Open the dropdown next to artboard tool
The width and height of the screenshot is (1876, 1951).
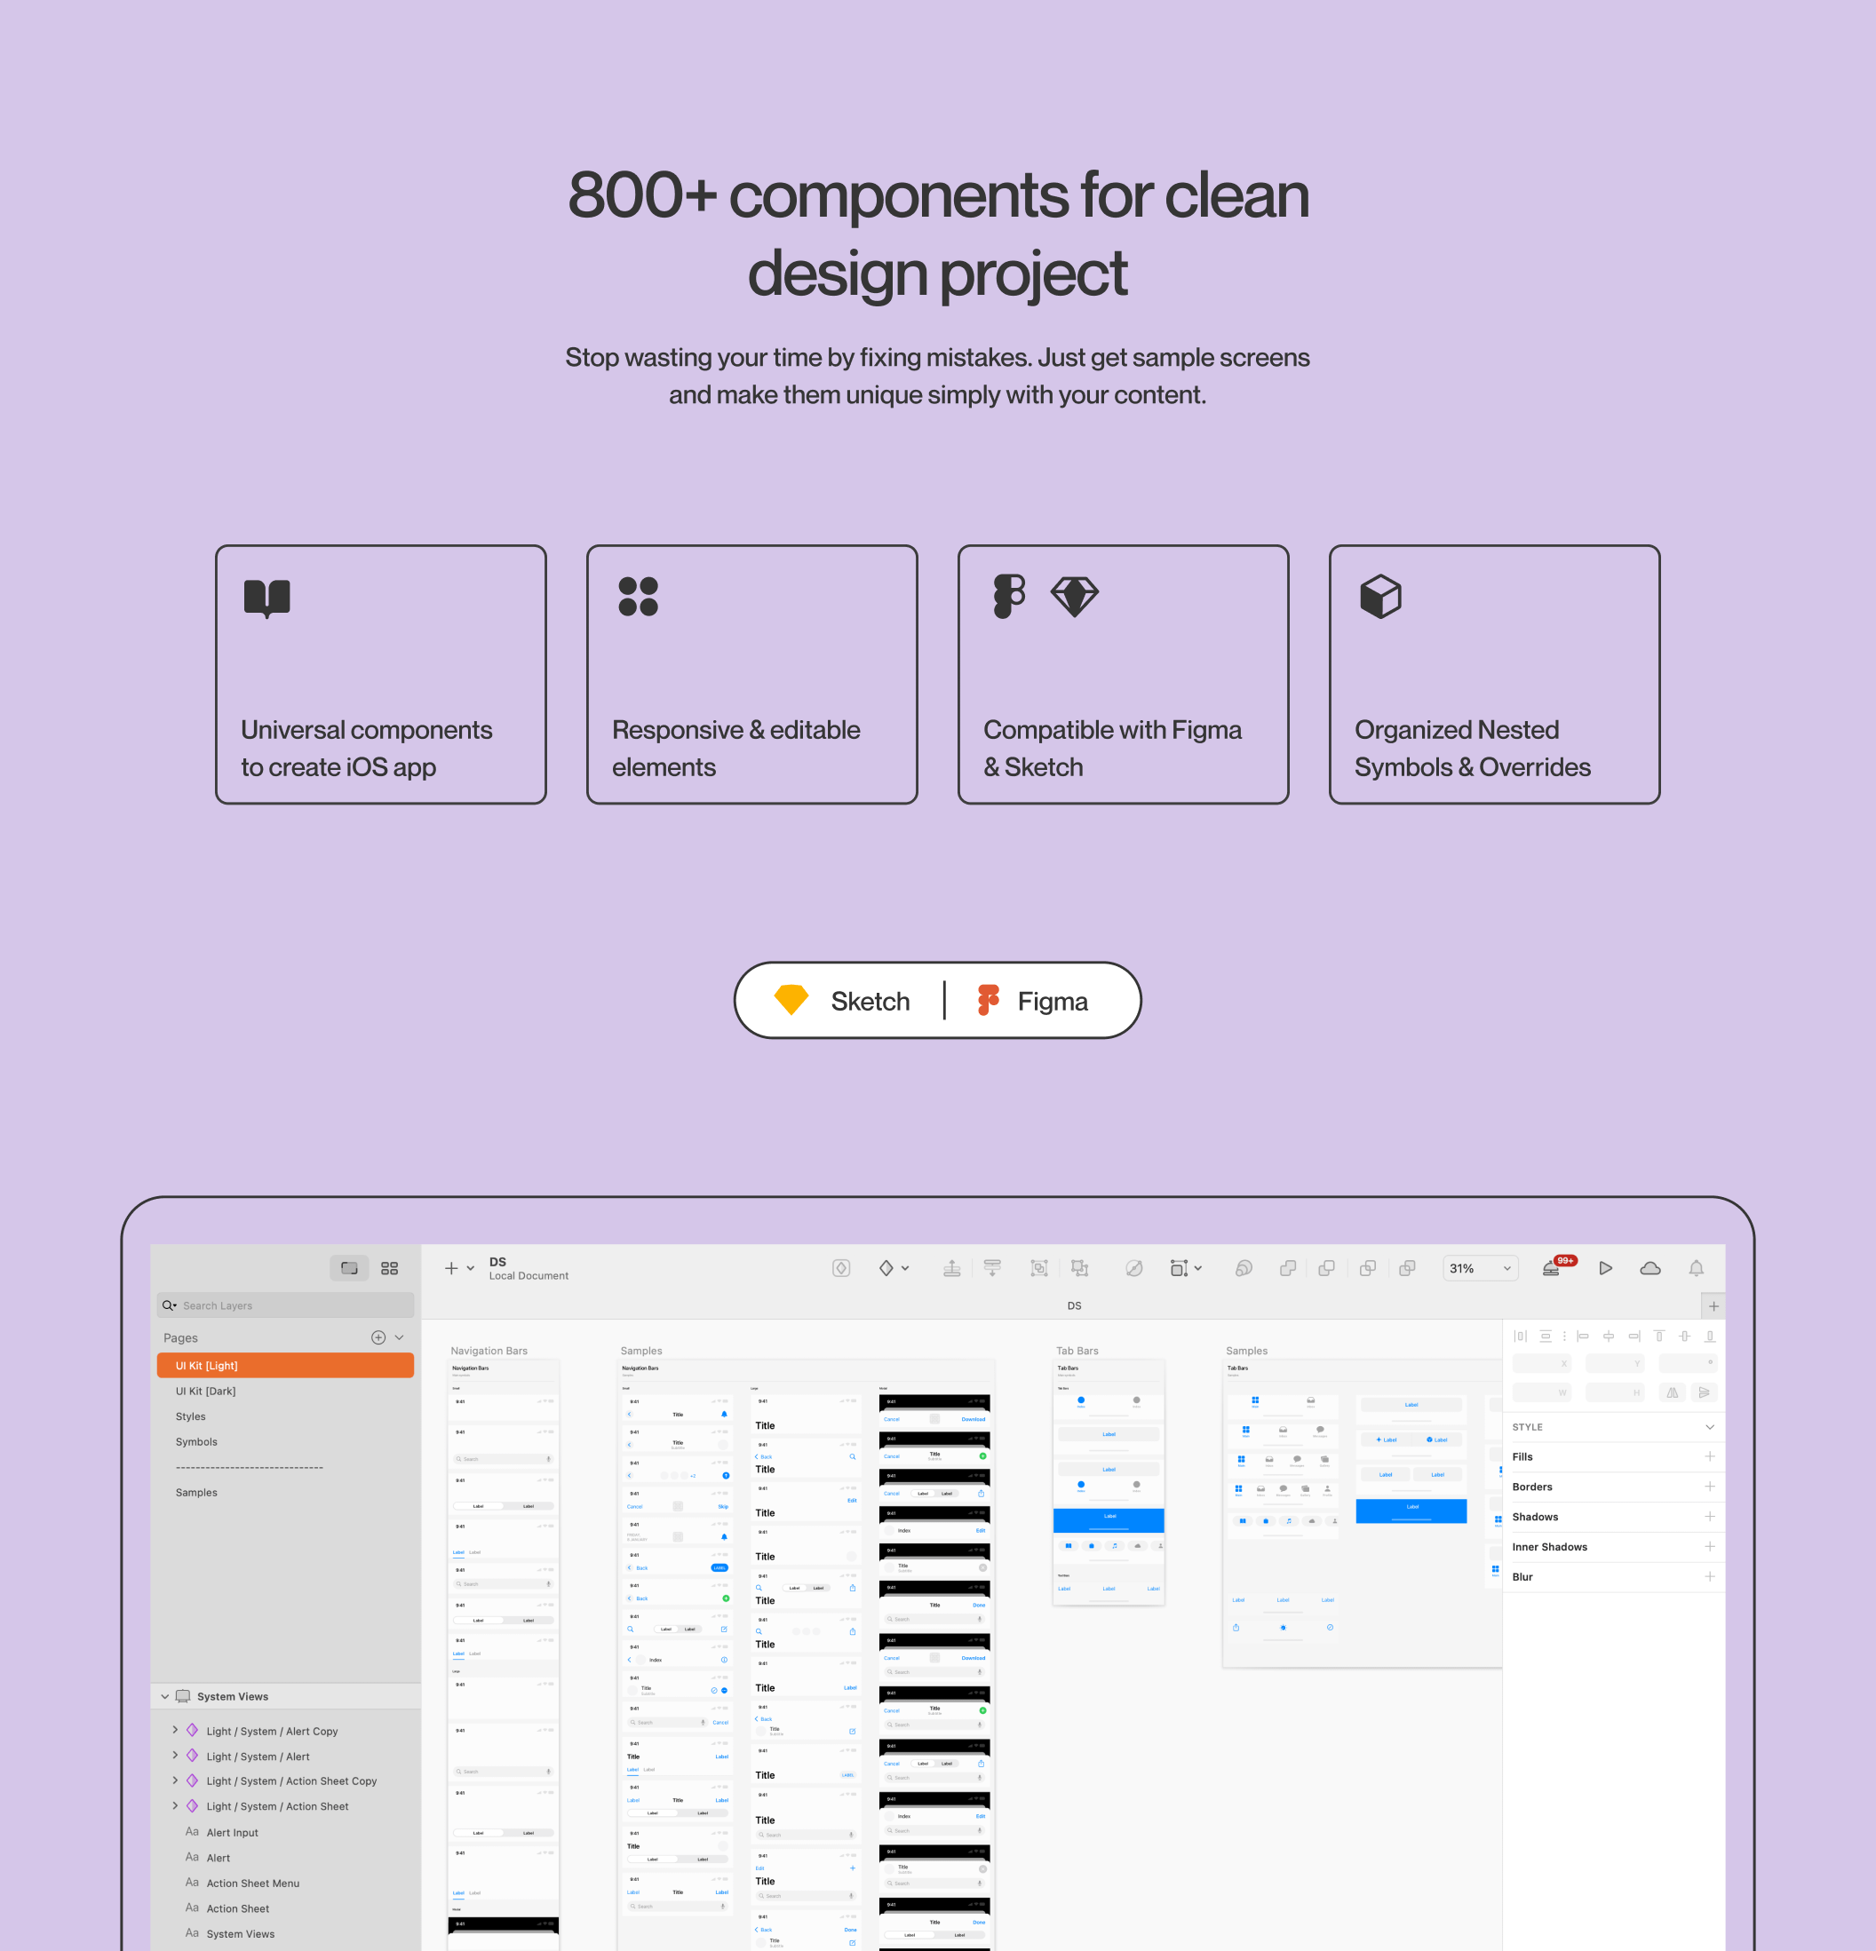[x=1198, y=1268]
